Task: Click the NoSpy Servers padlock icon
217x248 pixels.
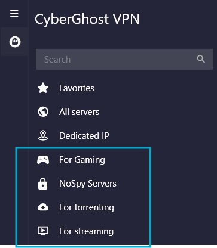Action: (x=43, y=184)
